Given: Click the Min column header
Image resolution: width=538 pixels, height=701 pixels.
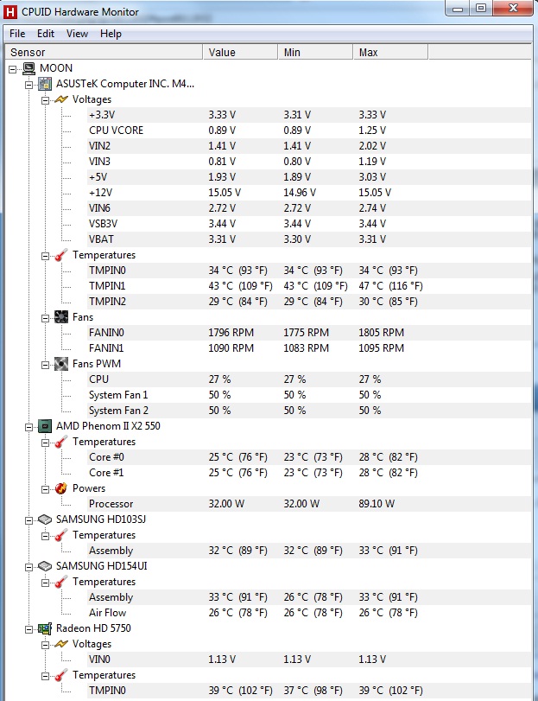Looking at the screenshot, I should click(315, 53).
